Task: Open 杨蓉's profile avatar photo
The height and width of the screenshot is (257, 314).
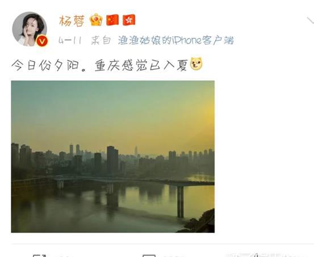Action: pos(30,29)
